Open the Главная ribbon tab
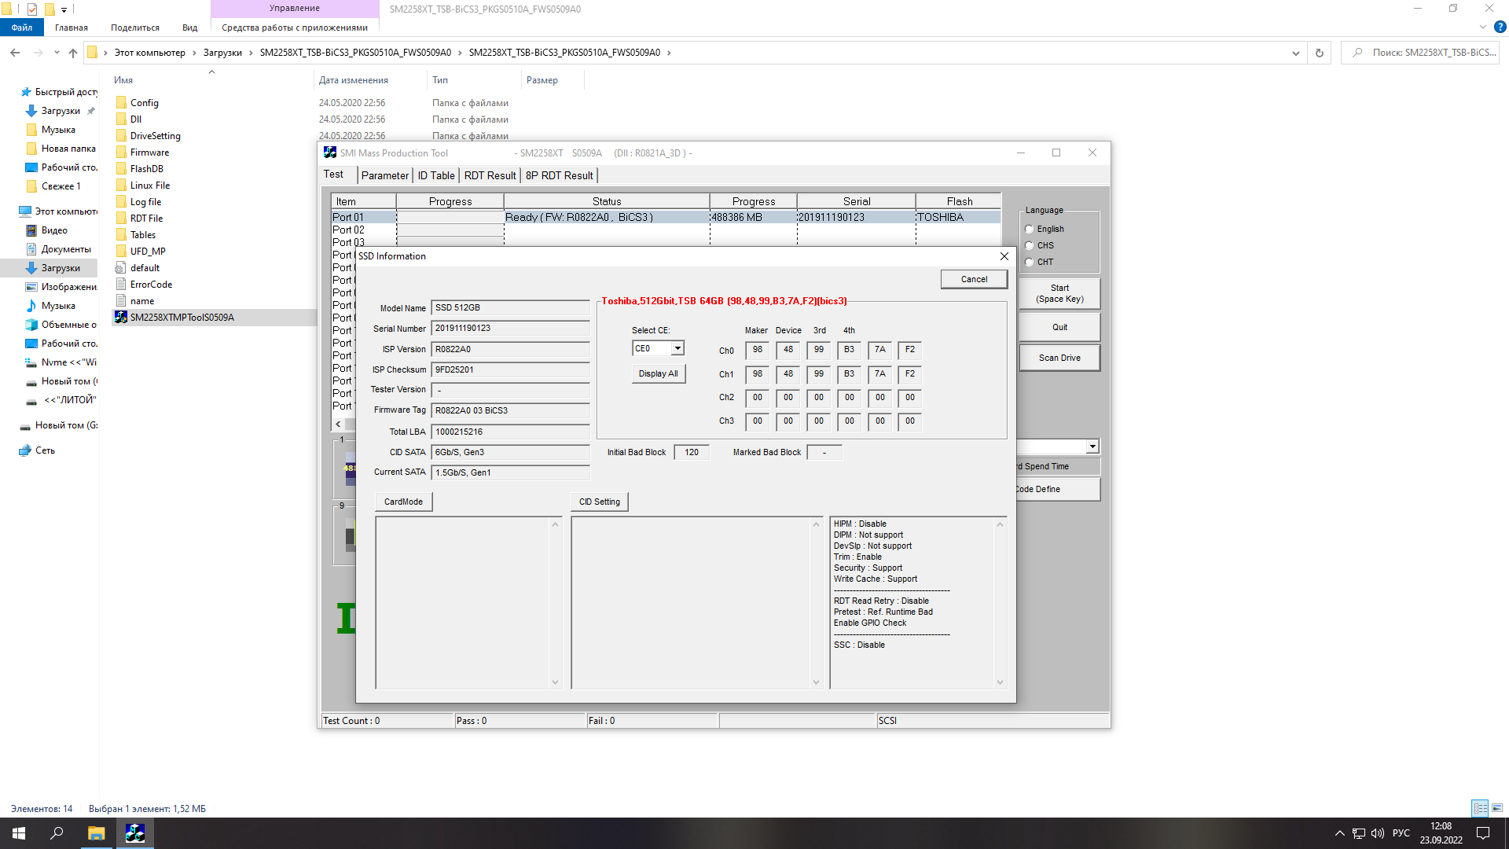 pos(72,28)
